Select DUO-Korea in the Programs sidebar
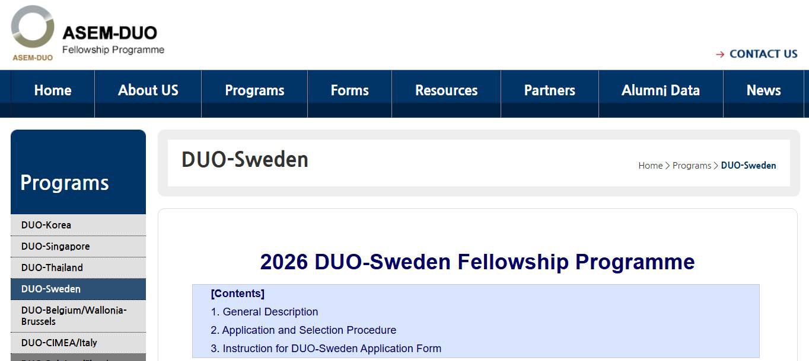 46,225
